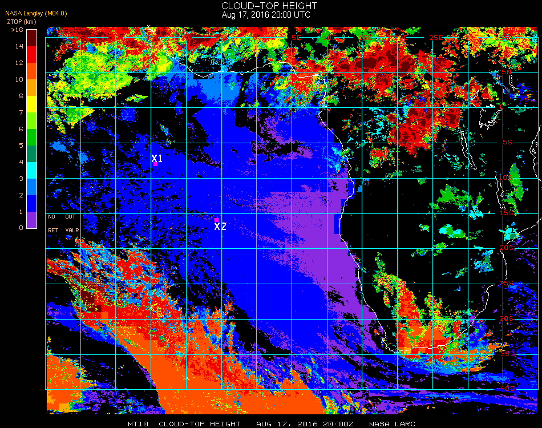Viewport: 542px width, 428px height.
Task: Select the cyan 3-4 km legend swatch
Action: pyautogui.click(x=31, y=171)
